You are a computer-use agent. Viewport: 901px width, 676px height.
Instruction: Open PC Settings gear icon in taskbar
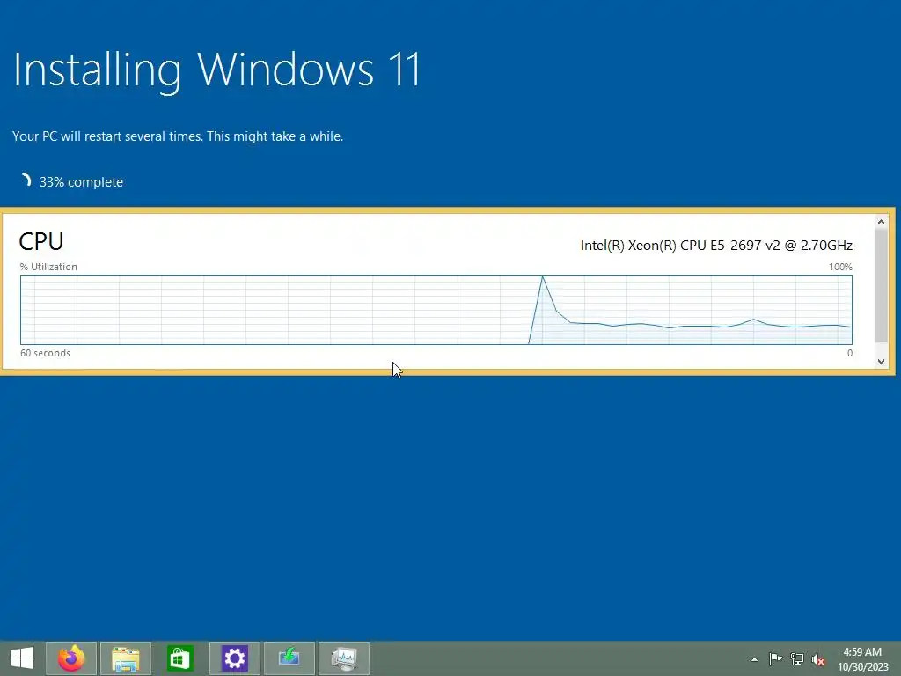pyautogui.click(x=234, y=658)
